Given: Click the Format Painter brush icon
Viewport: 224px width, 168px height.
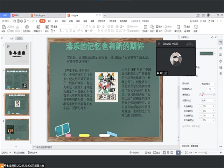Looking at the screenshot, I should (x=17, y=27).
